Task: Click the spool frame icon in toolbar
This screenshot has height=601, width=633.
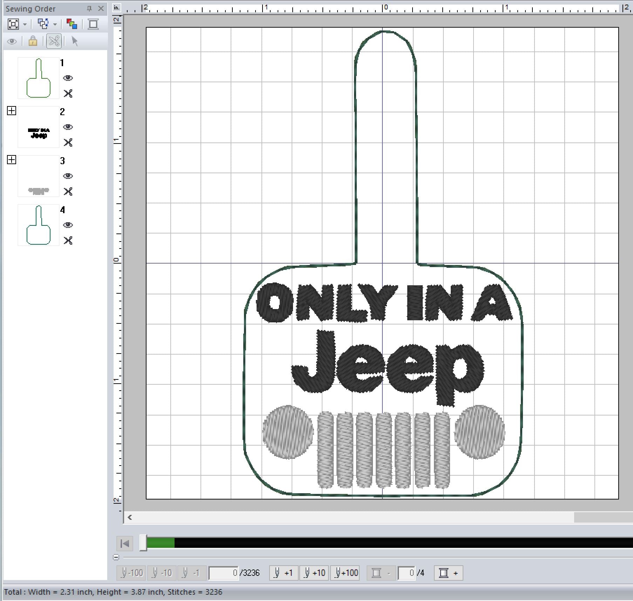Action: (93, 24)
